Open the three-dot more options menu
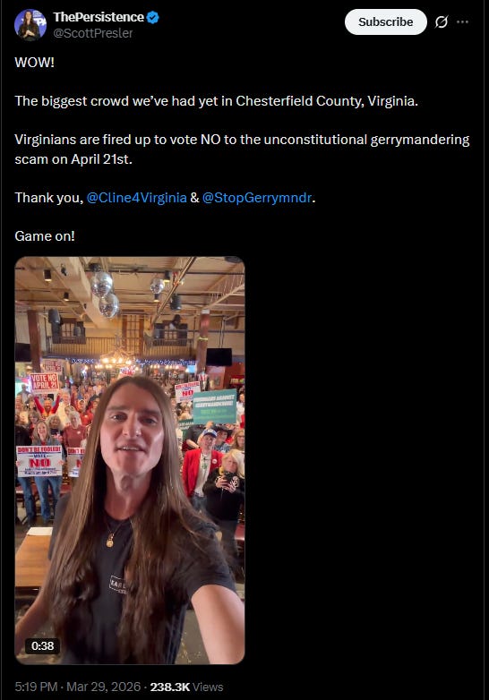The width and height of the screenshot is (489, 700). 463,21
